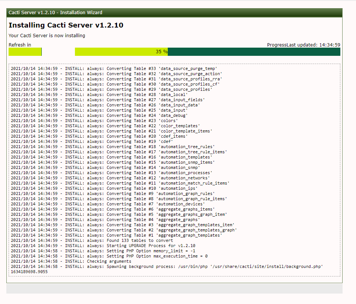Select log line Table #11 'automation_match_rule_items'
356x304 pixels.
120,183
